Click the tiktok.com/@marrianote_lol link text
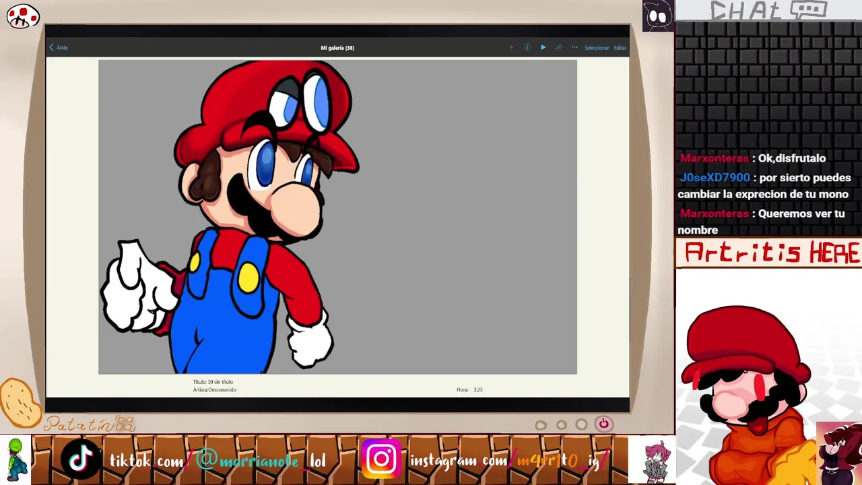Screen dimensions: 862x485 (x=218, y=461)
